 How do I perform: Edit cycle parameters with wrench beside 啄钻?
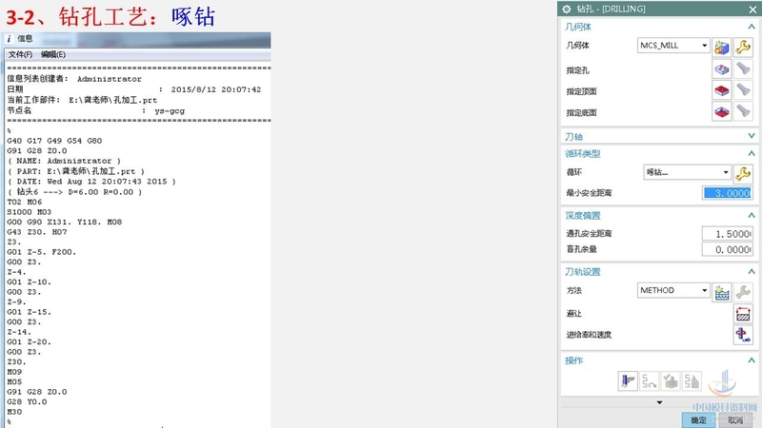743,173
